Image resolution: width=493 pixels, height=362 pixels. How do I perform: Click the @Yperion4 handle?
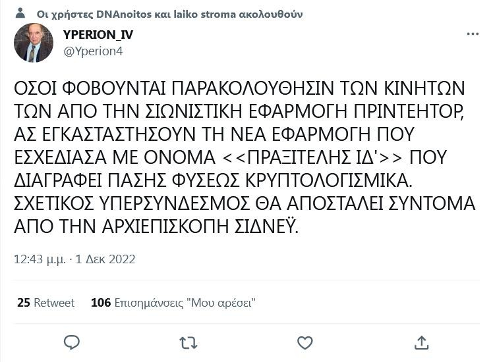tap(93, 51)
